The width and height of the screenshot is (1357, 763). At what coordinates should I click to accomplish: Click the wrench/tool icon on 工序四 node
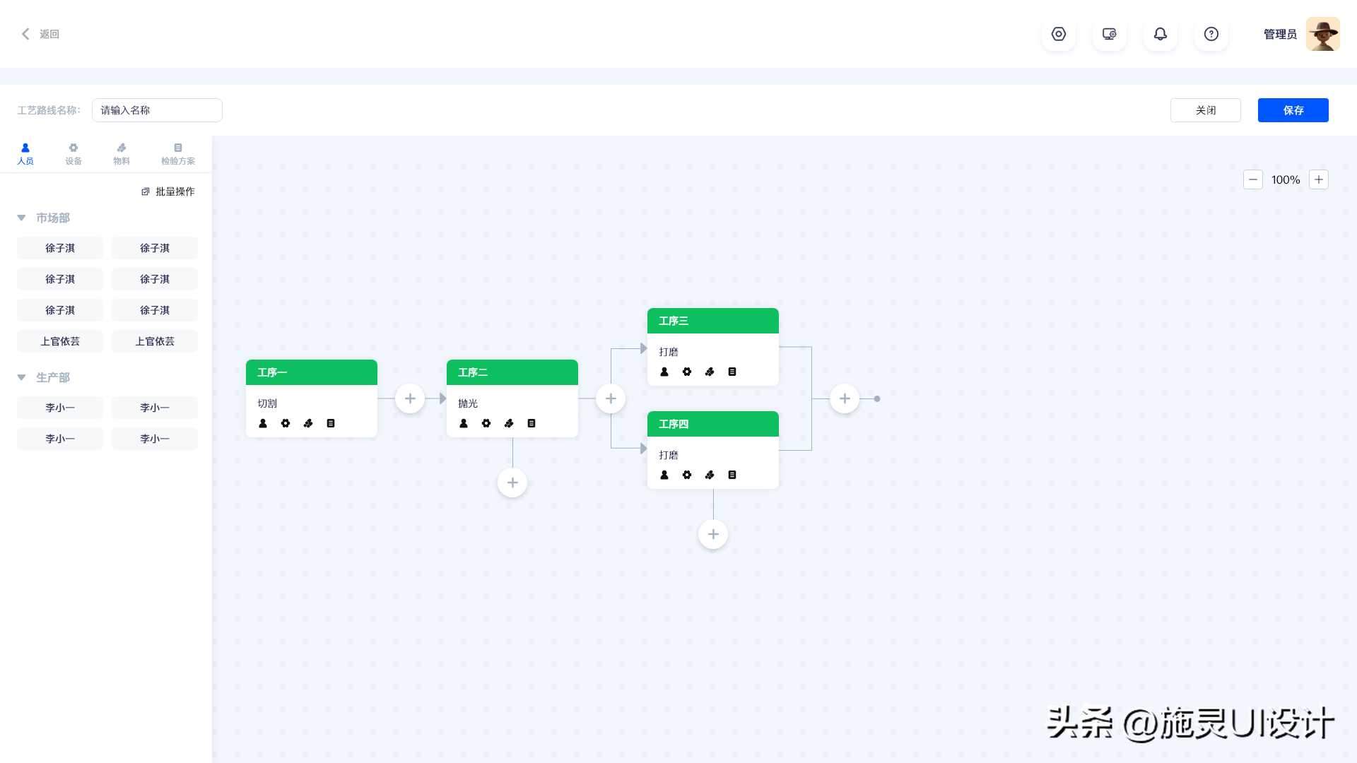(710, 475)
